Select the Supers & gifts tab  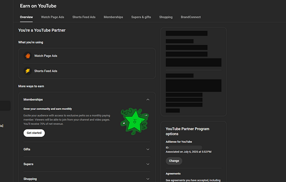pos(141,17)
